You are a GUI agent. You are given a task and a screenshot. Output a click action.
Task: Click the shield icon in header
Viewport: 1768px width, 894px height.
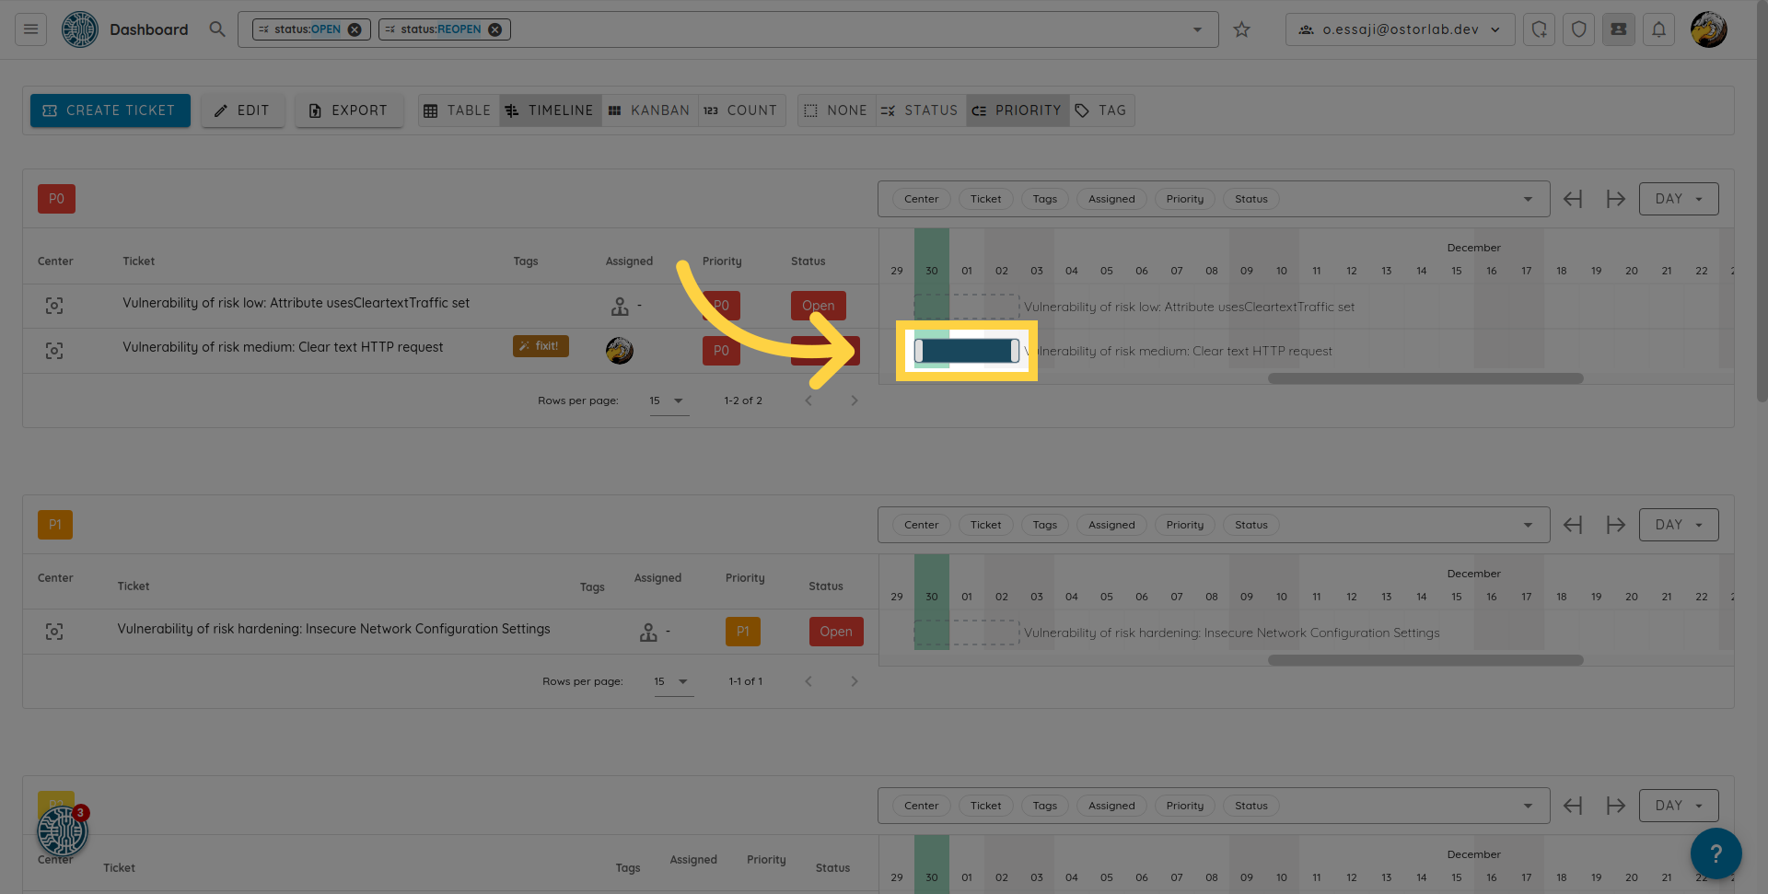tap(1578, 29)
